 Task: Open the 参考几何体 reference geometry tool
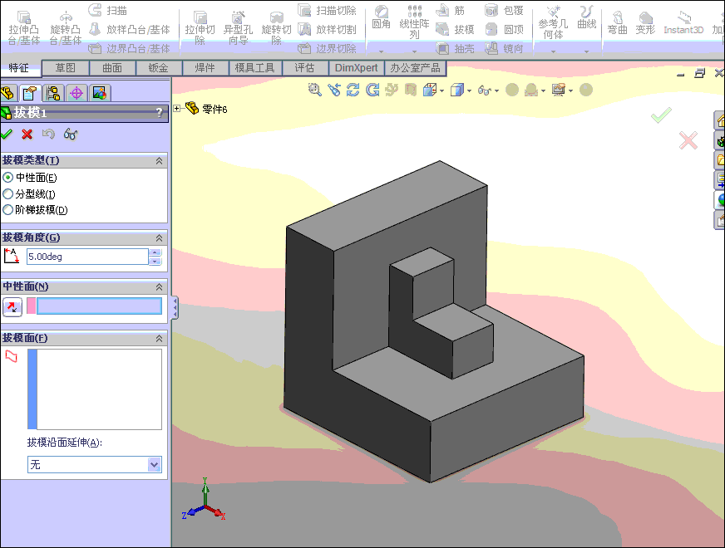tap(553, 23)
